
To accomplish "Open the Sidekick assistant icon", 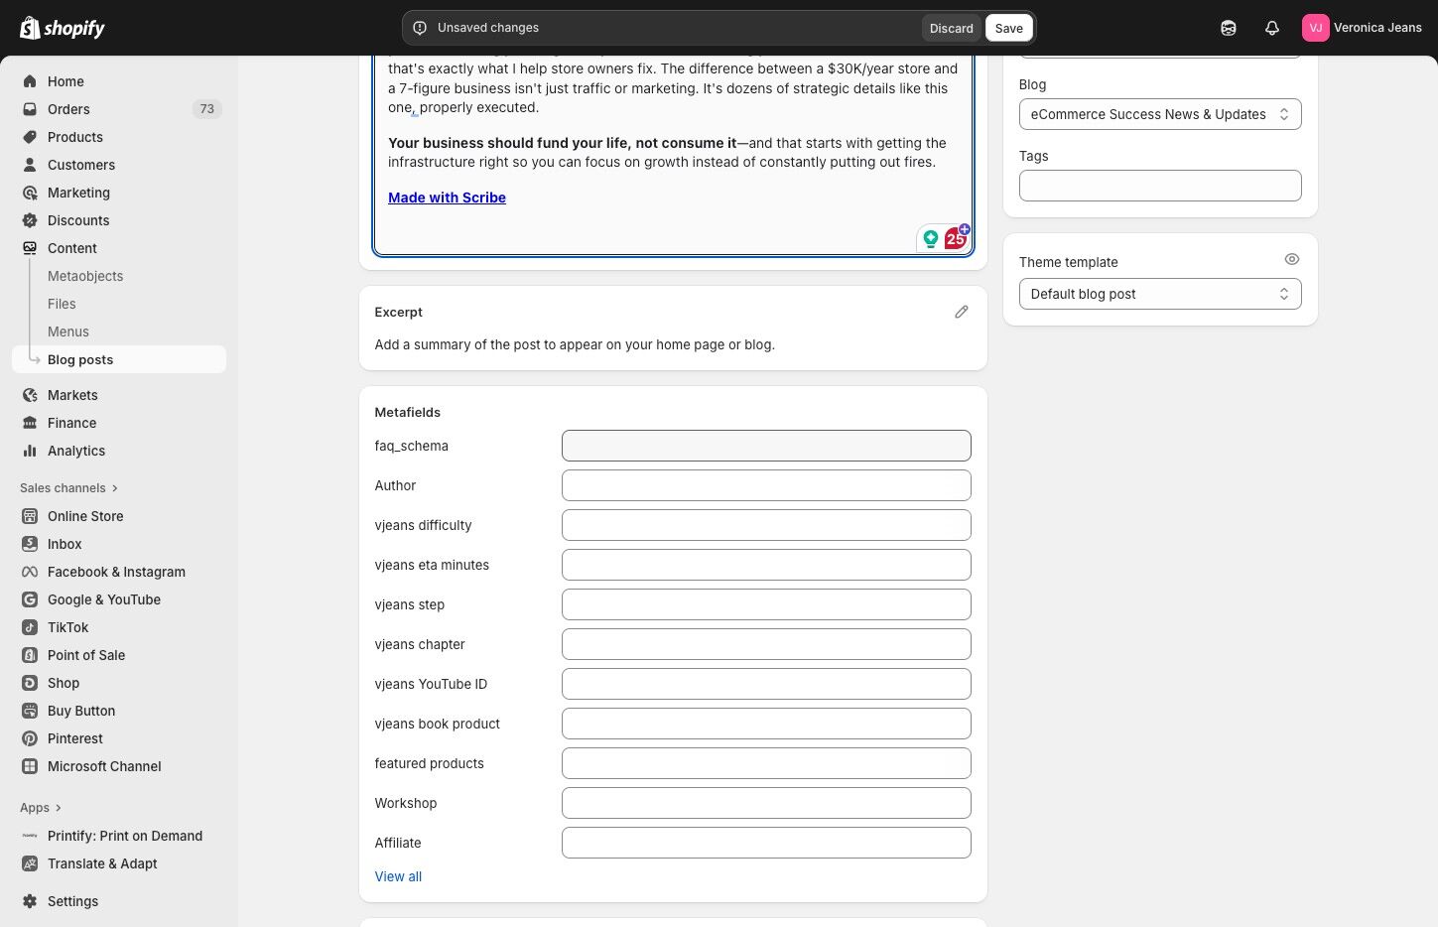I will [x=1228, y=28].
